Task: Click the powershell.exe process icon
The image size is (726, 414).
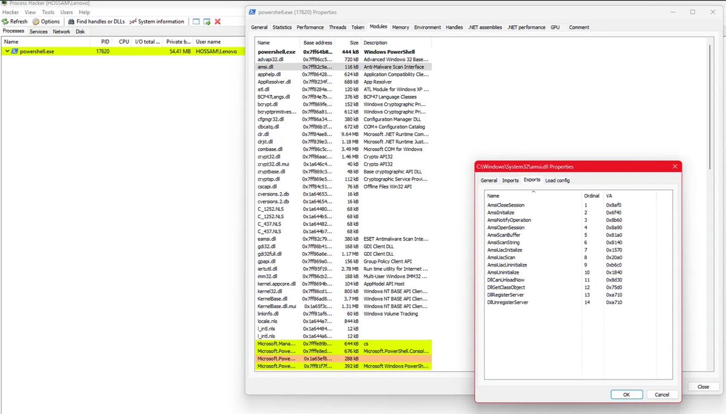Action: click(15, 51)
